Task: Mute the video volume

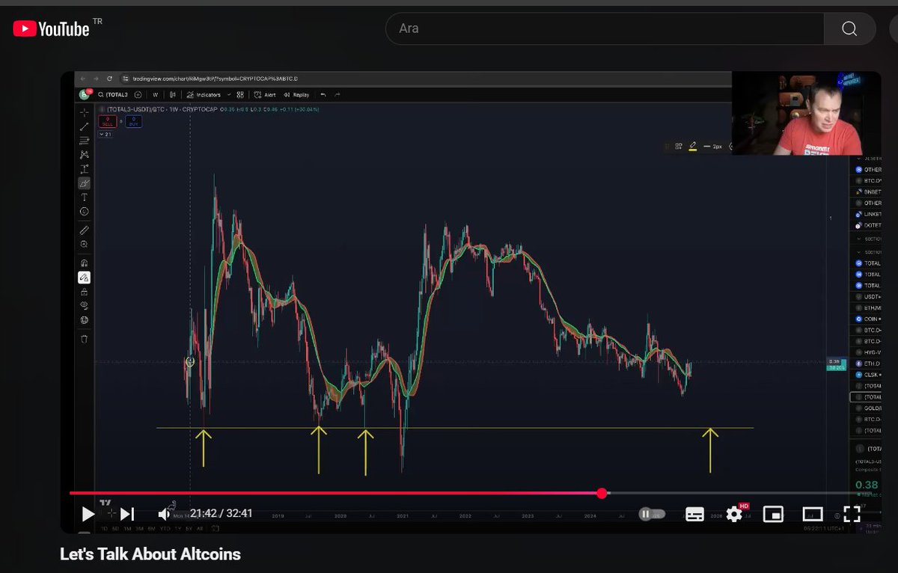Action: click(164, 513)
